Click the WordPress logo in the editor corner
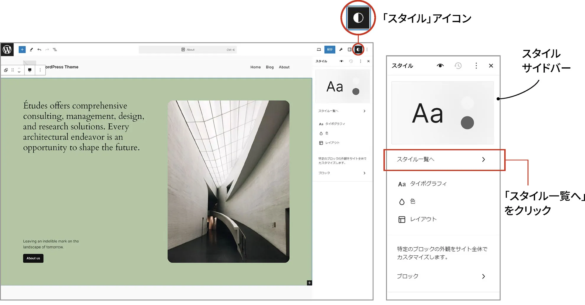 7,50
